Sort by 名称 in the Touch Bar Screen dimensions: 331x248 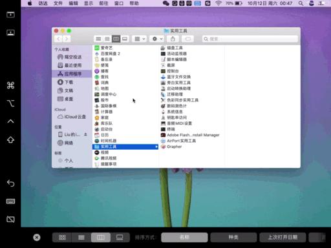point(184,237)
